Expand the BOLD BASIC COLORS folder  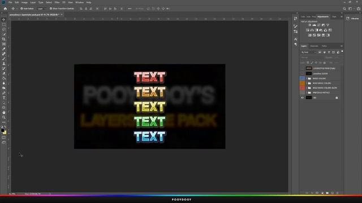(x=307, y=83)
